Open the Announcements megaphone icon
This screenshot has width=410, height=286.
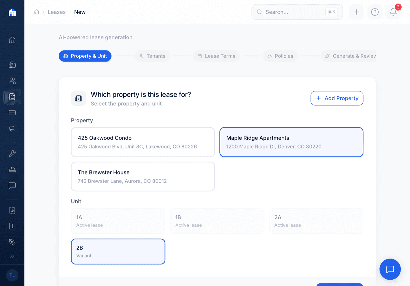tap(12, 128)
